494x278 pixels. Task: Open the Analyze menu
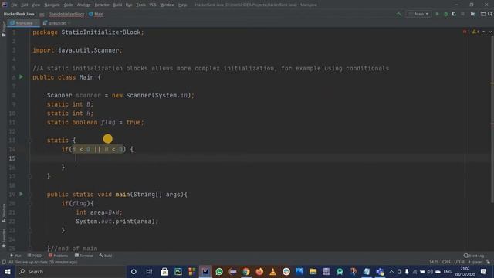(83, 5)
